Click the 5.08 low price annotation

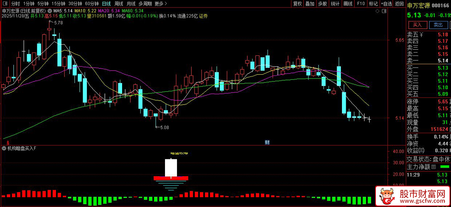pos(165,127)
